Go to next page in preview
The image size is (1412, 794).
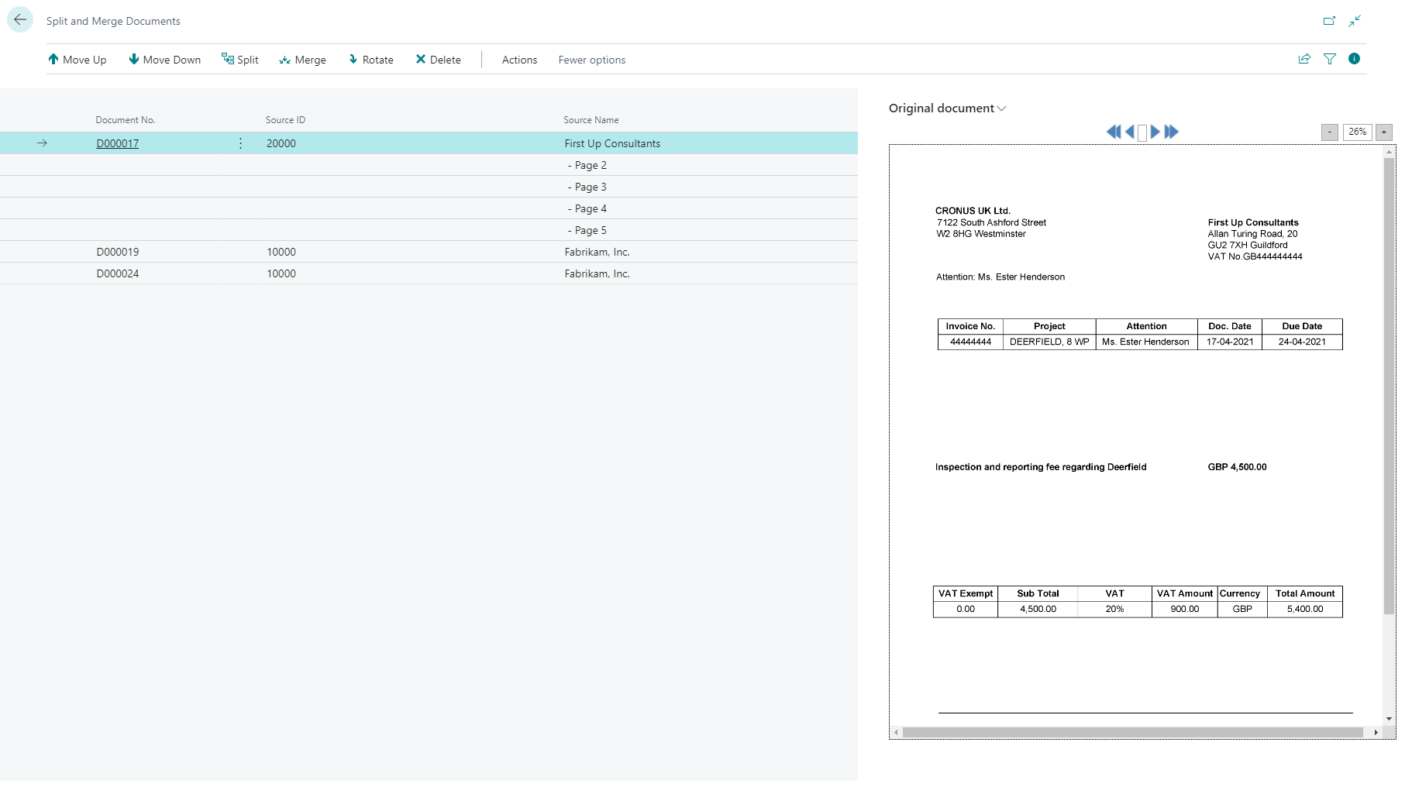[x=1155, y=132]
